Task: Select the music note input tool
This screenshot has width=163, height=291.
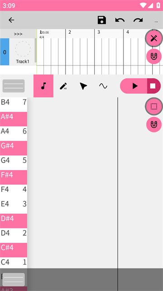Action: (43, 86)
